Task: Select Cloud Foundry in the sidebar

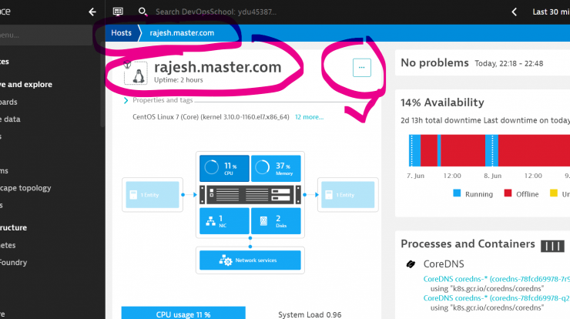Action: [13, 262]
